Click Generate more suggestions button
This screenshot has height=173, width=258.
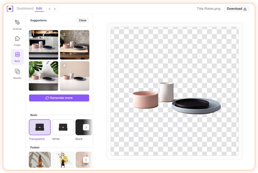point(59,98)
